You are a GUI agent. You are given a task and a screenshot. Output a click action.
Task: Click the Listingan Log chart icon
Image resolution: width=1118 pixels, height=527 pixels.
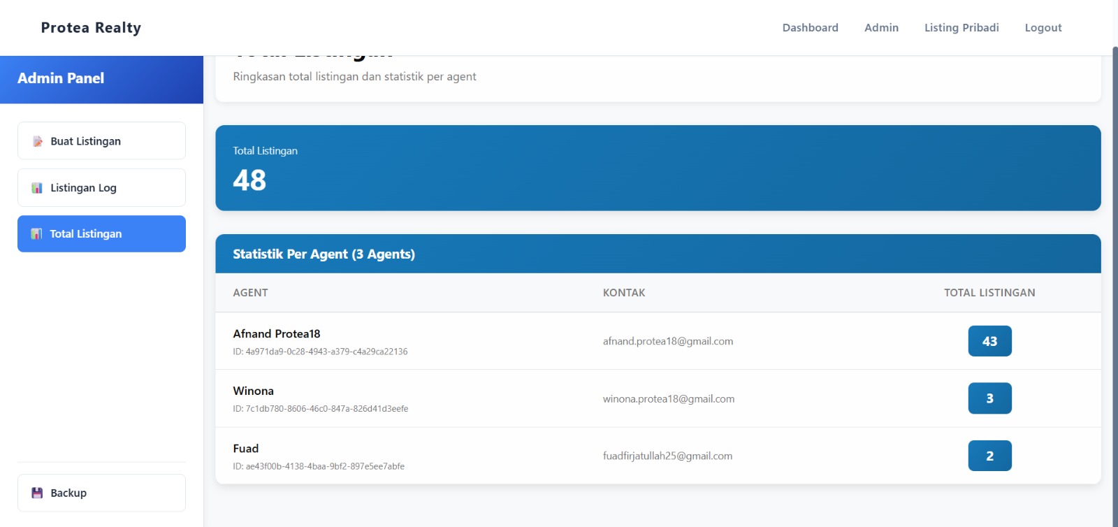point(38,188)
